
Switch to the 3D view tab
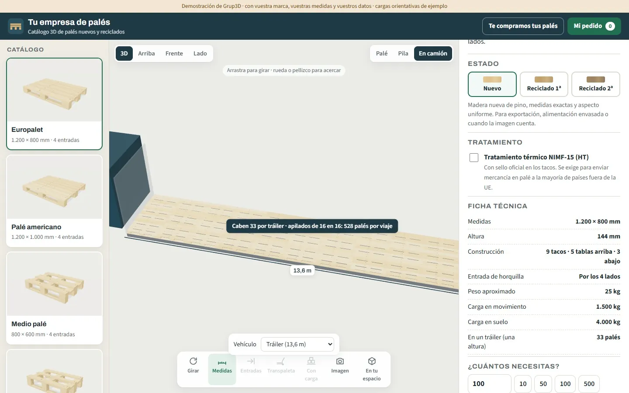click(124, 53)
